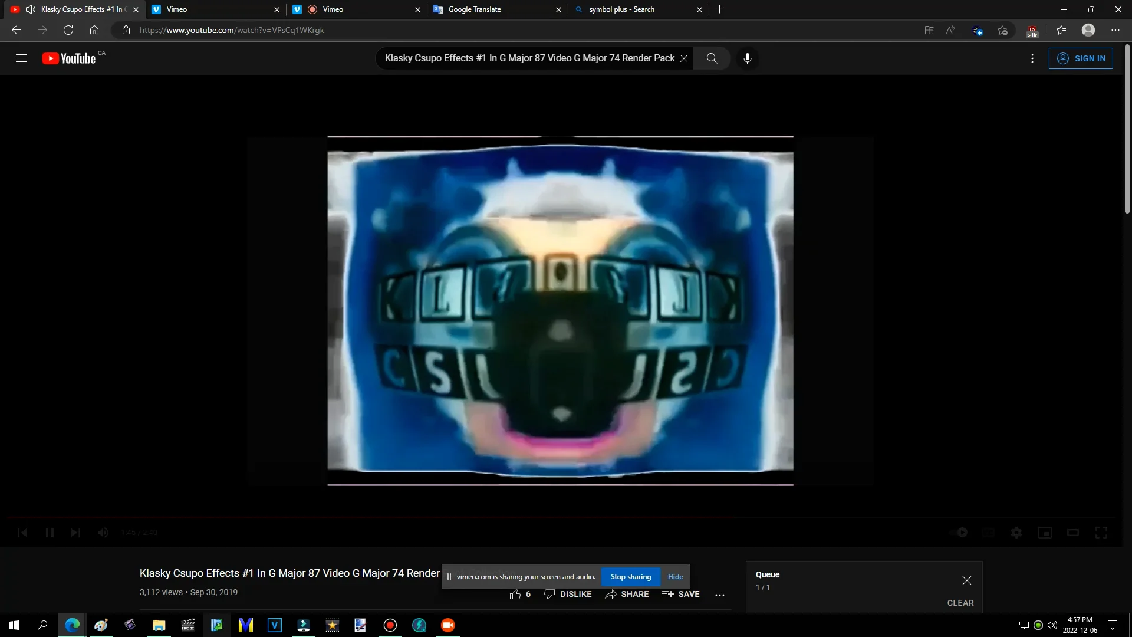Mute the video volume
Screen dimensions: 1132x637
pos(103,532)
